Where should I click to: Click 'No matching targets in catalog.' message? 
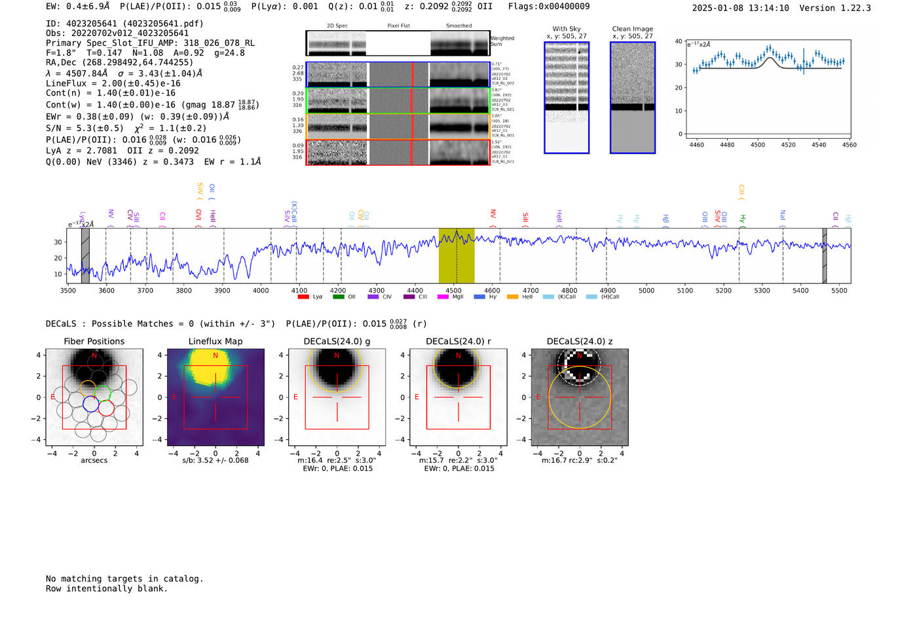pyautogui.click(x=124, y=579)
